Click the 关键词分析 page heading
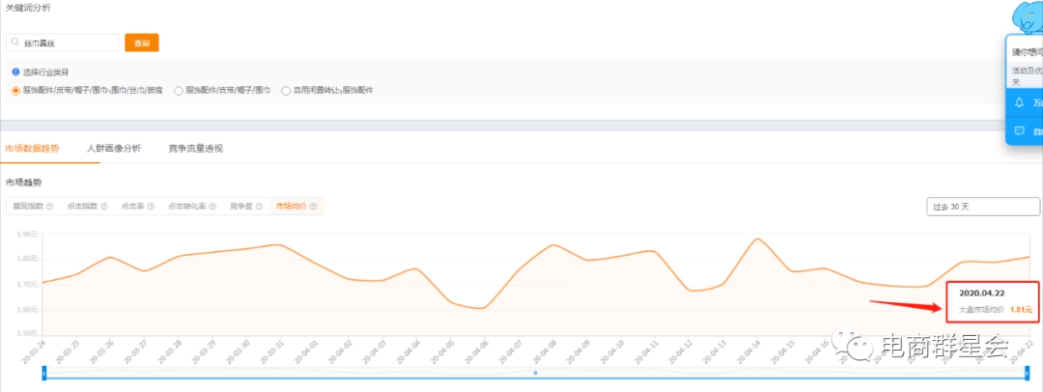The image size is (1043, 392). point(27,8)
